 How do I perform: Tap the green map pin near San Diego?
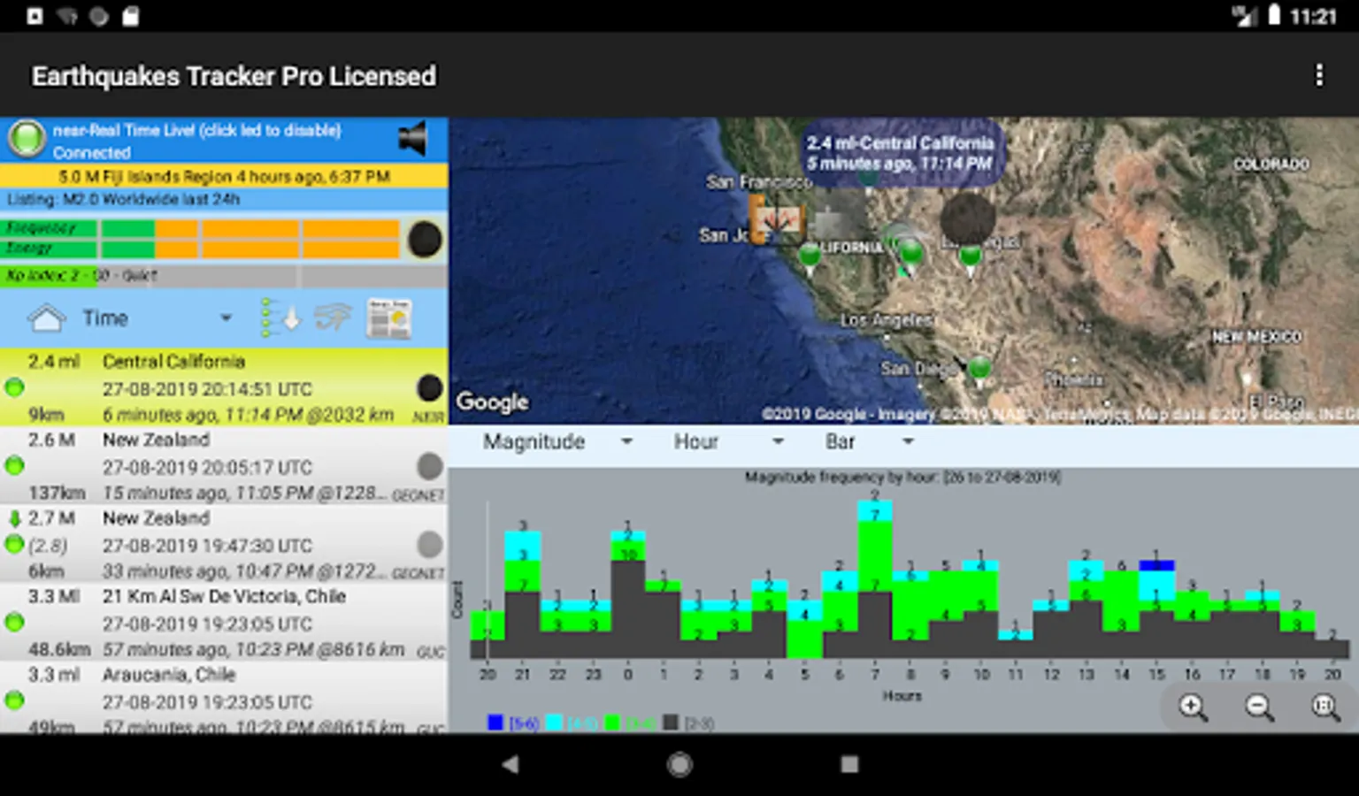pos(979,370)
